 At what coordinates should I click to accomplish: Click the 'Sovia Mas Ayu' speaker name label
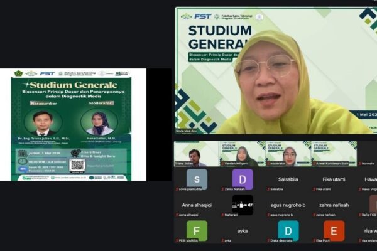pyautogui.click(x=186, y=131)
